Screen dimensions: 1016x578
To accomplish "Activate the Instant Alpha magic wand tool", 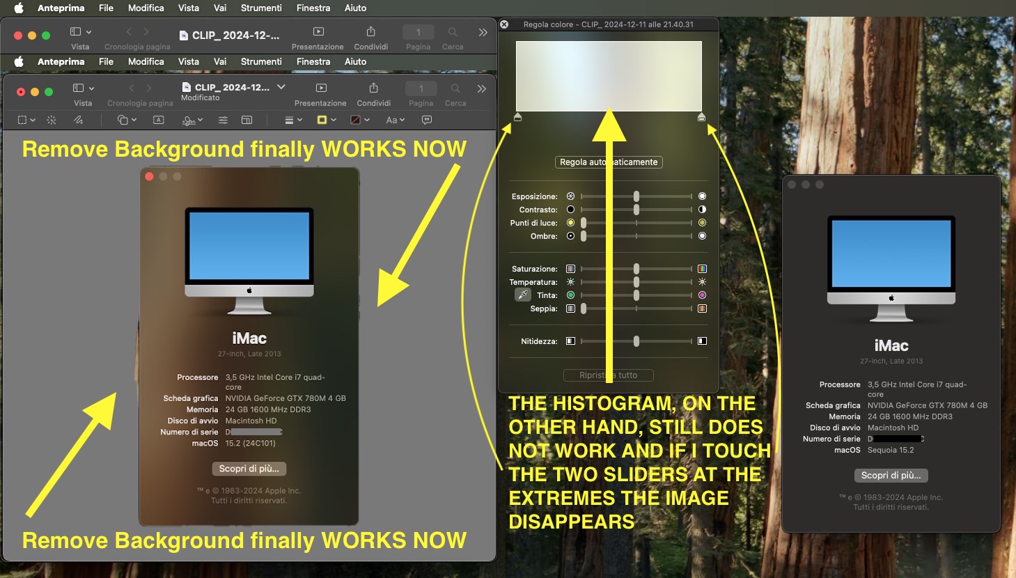I will coord(52,120).
